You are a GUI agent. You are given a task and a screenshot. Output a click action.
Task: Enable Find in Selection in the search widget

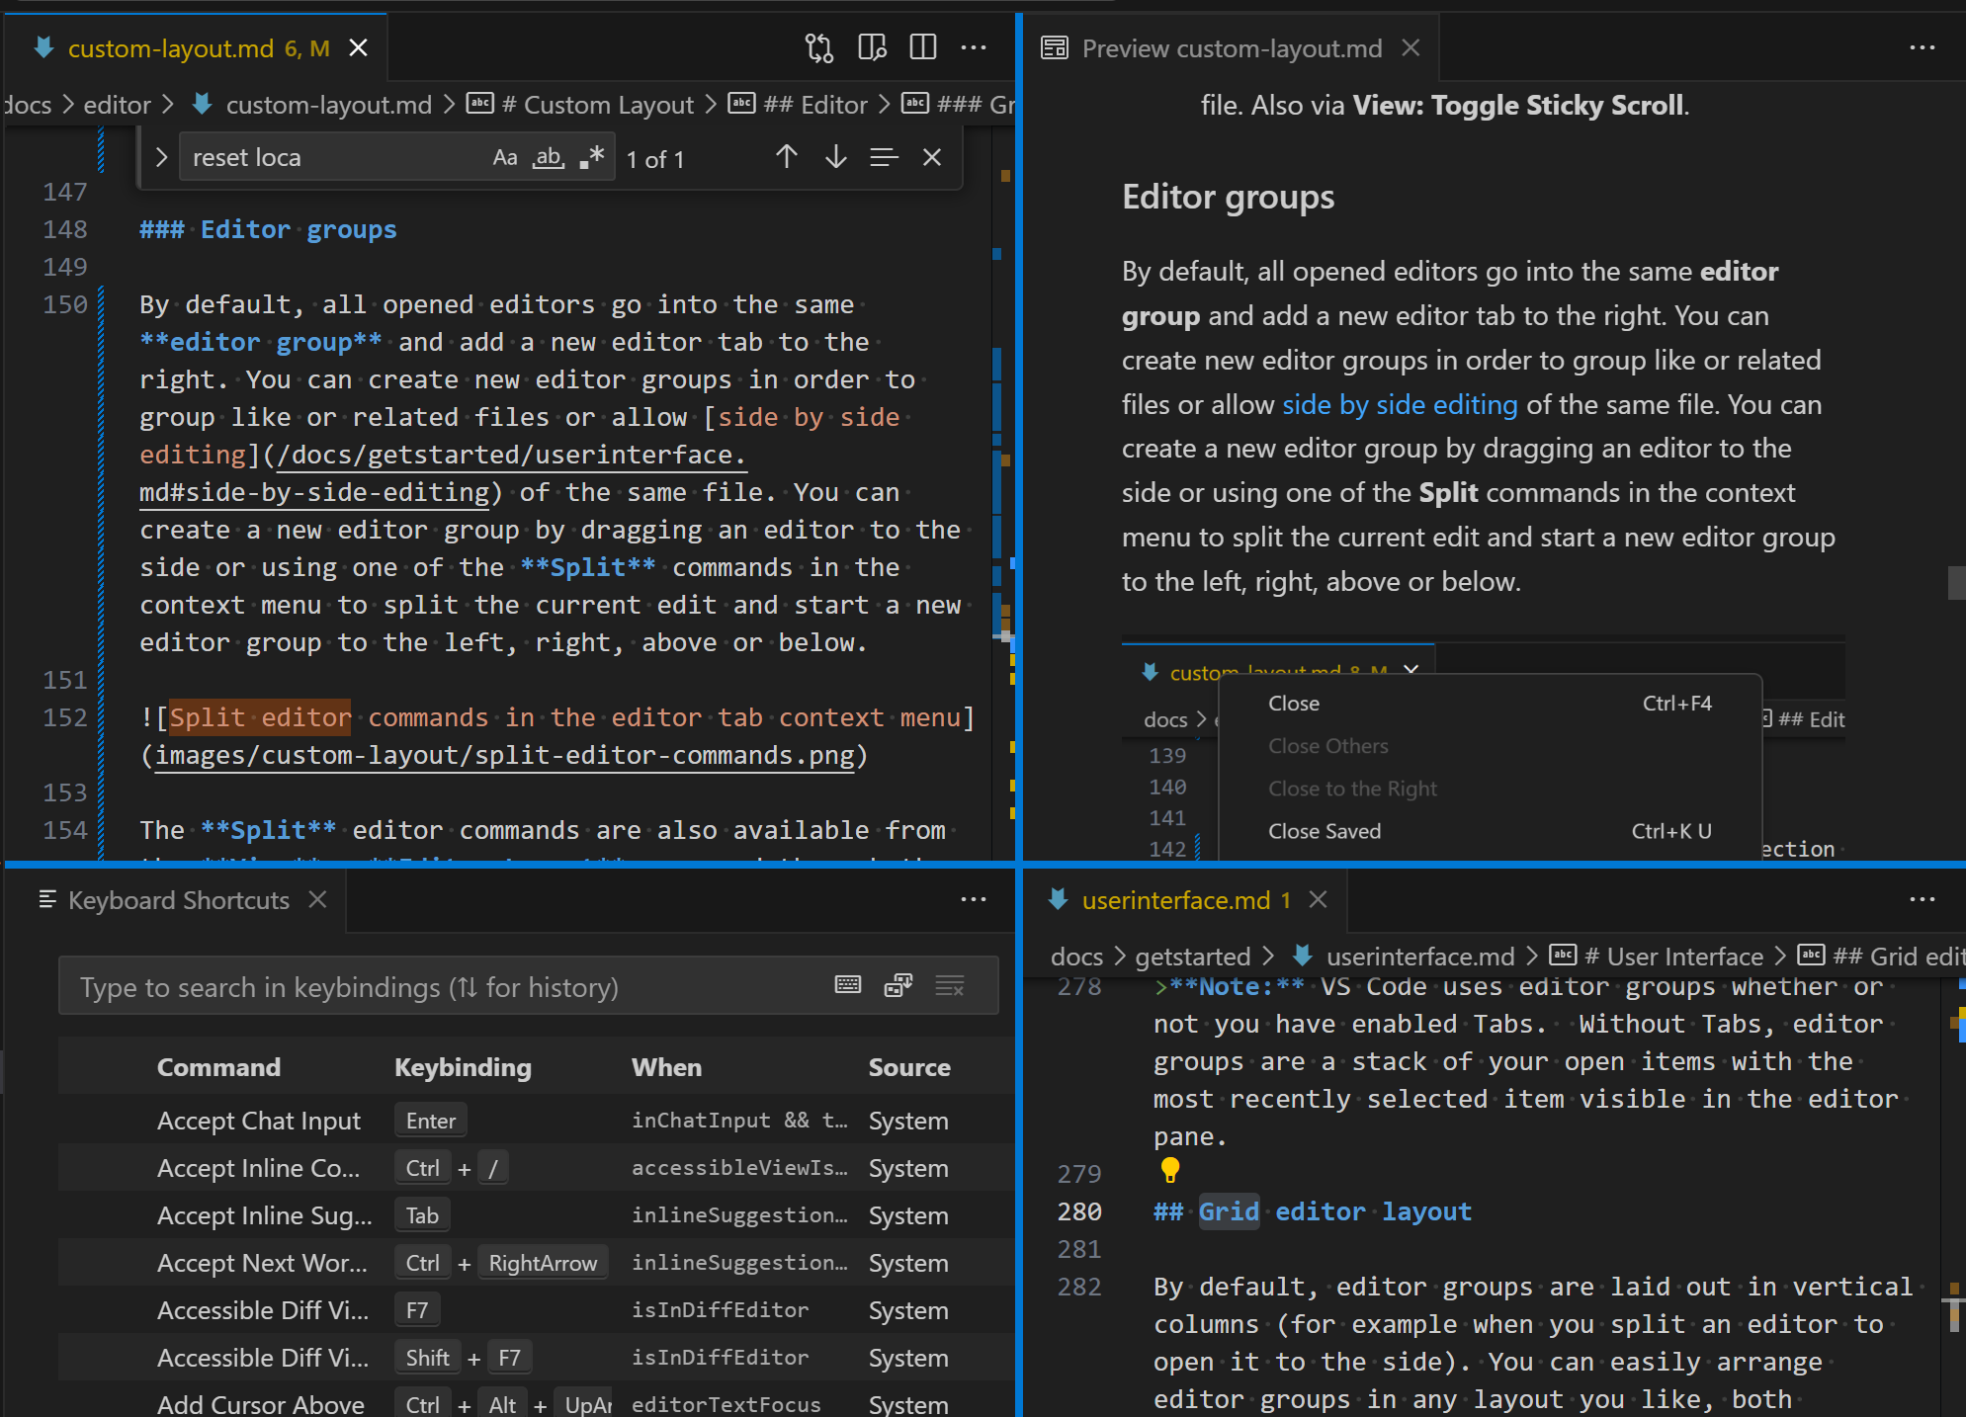pyautogui.click(x=884, y=156)
